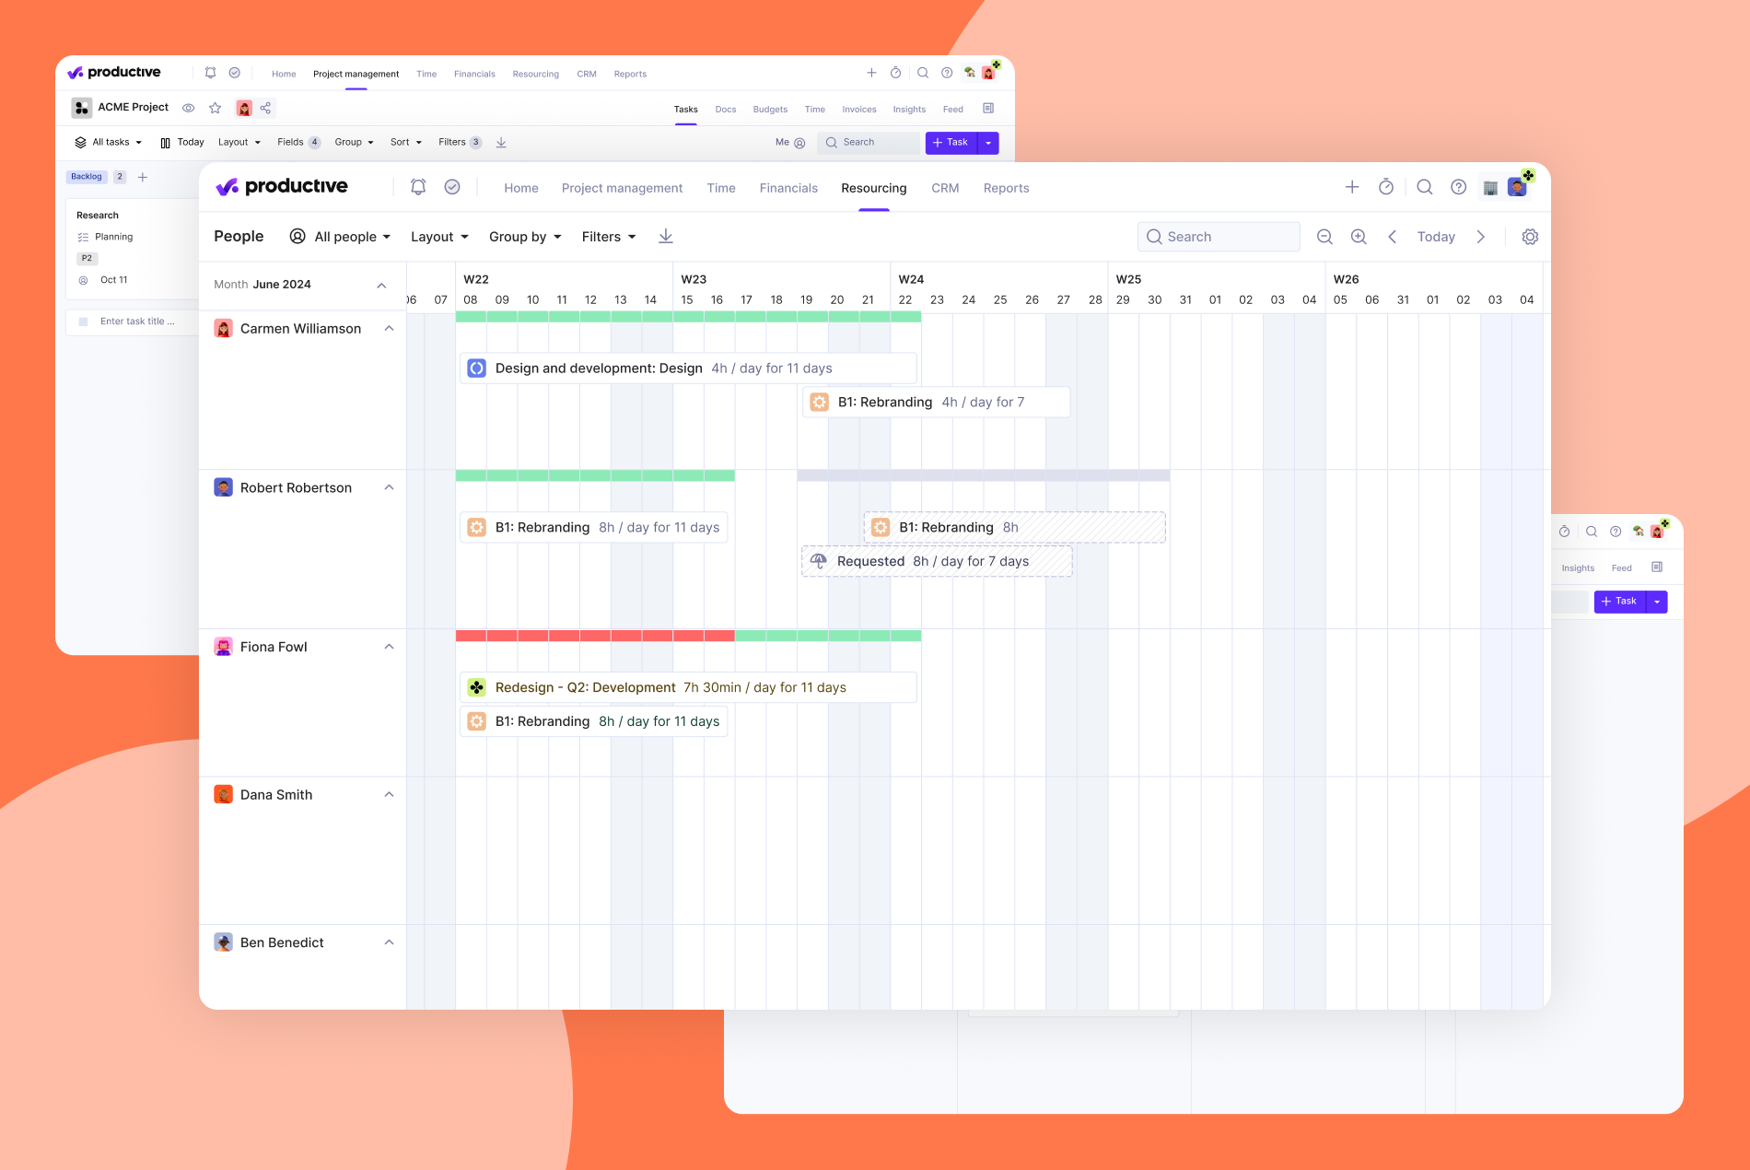The image size is (1750, 1170).
Task: Open the Filters dropdown in People view
Action: [607, 237]
